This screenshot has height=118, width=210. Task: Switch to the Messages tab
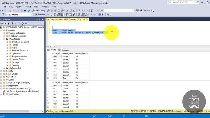(x=64, y=50)
